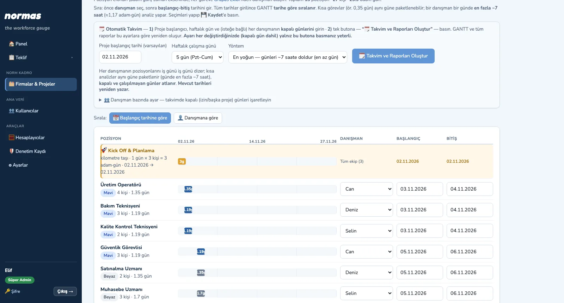Screen dimensions: 564x303
Task: Edit Üretim Operatörü start date 03.11.2026
Action: click(420, 189)
